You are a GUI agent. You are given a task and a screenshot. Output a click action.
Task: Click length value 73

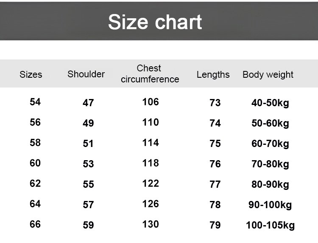tap(215, 103)
